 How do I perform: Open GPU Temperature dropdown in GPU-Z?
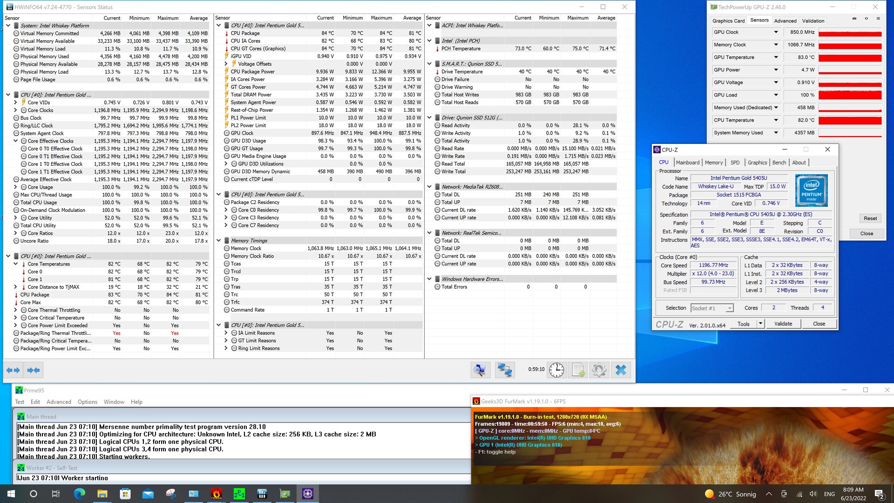(x=776, y=57)
